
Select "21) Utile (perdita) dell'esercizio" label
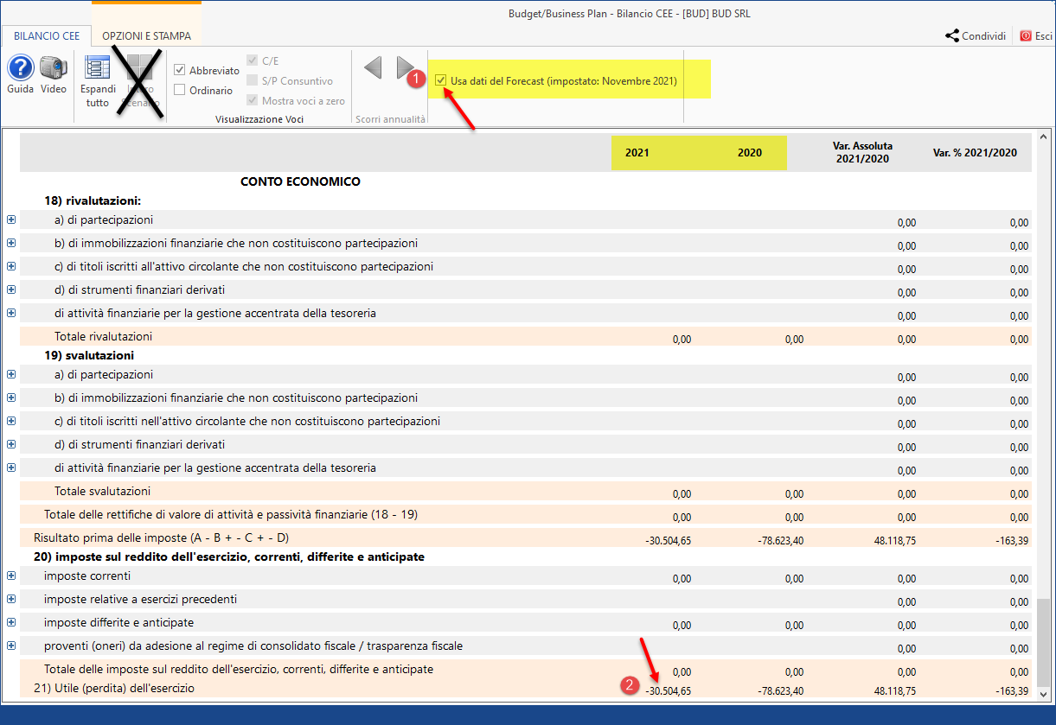tap(114, 688)
